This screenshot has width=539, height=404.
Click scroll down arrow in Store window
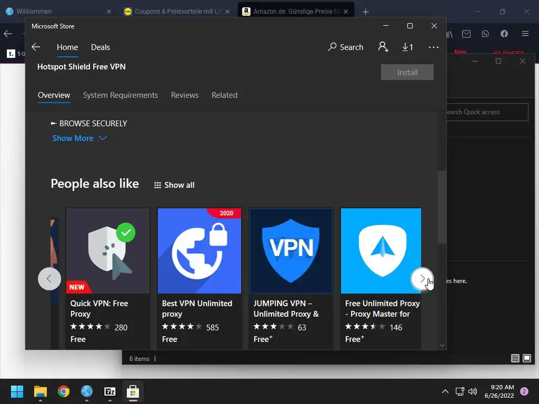coord(442,345)
